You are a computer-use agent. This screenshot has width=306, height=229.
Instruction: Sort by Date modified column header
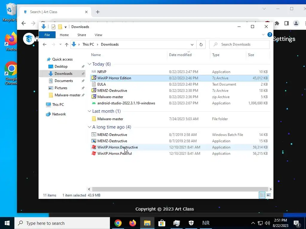click(x=189, y=55)
